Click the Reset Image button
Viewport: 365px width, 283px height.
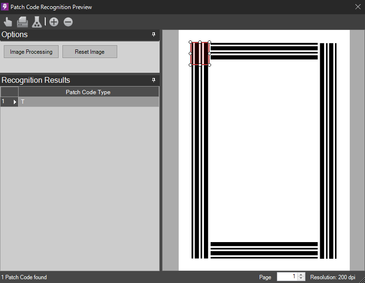click(x=90, y=51)
